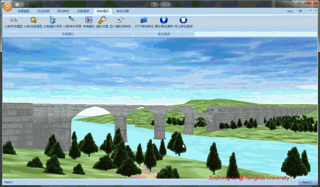
Task: Switch to the second ribbon tab
Action: 43,11
